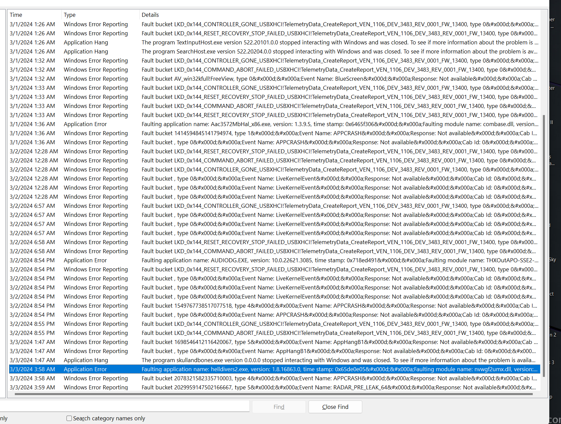Select the fault bucket 1698546412116420067 row
This screenshot has height=424, width=561.
click(x=274, y=342)
